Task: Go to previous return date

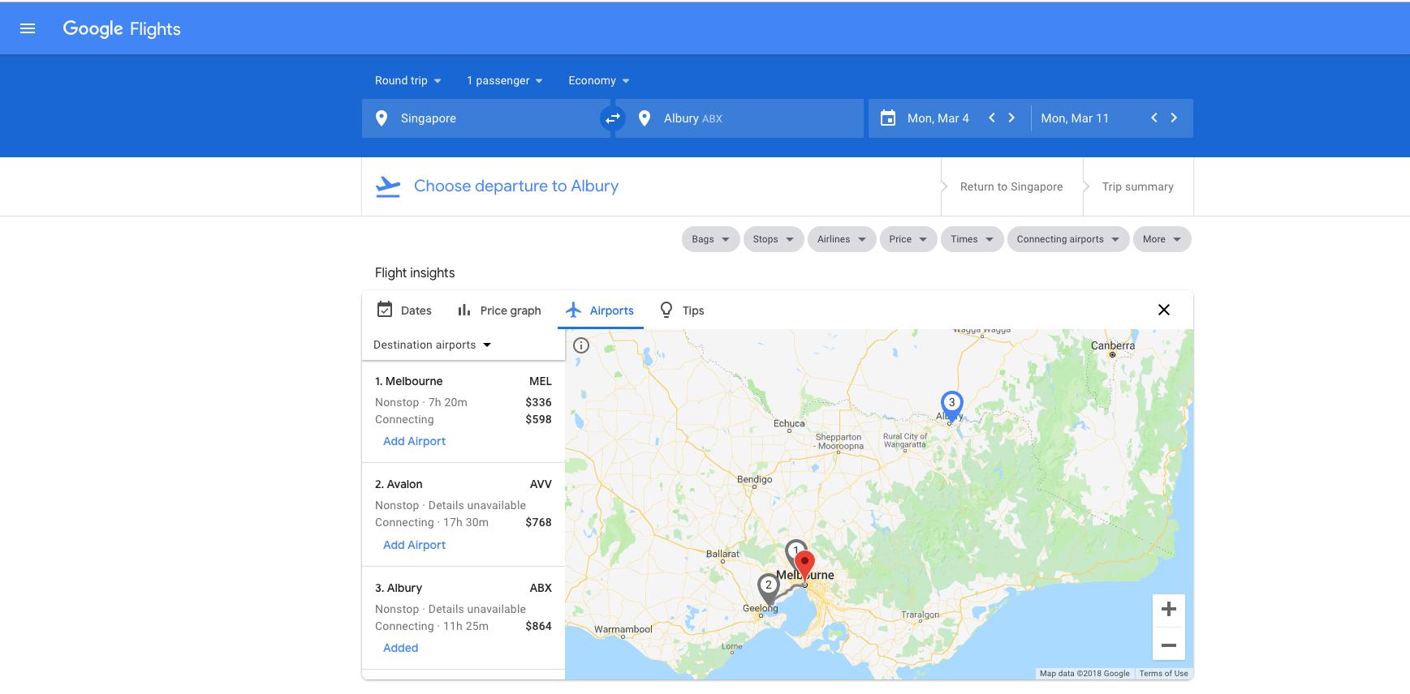Action: coord(1153,118)
